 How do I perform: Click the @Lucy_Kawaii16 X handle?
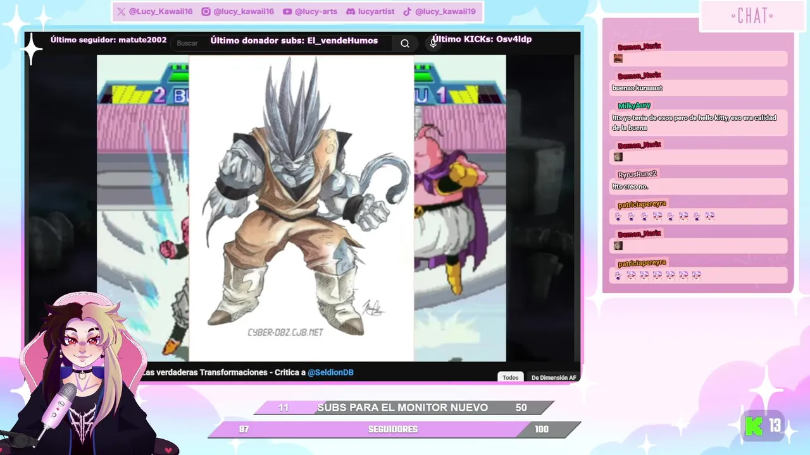pyautogui.click(x=160, y=11)
